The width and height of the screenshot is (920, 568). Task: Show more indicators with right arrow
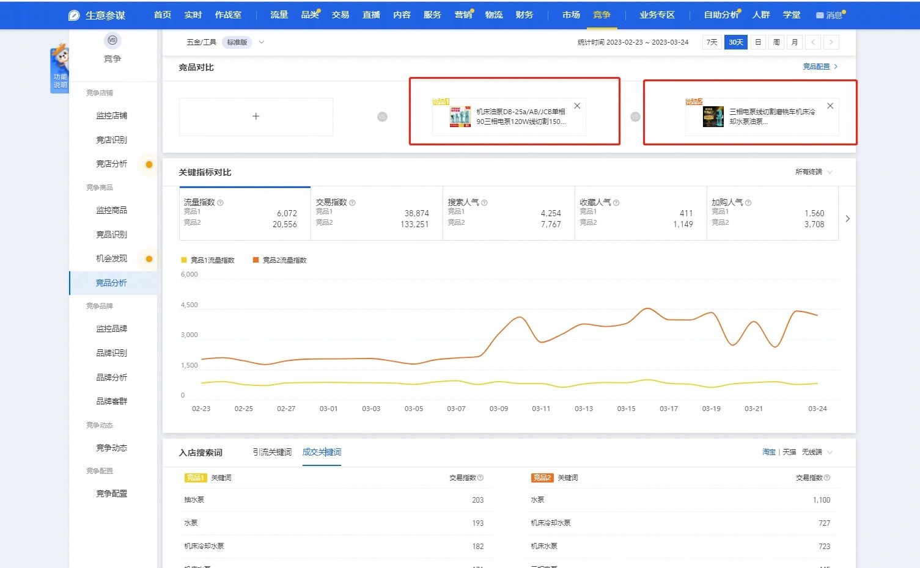click(847, 219)
